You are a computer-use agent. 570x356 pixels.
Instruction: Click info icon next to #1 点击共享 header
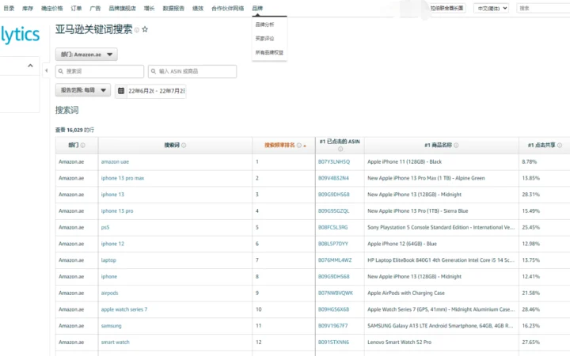click(560, 146)
